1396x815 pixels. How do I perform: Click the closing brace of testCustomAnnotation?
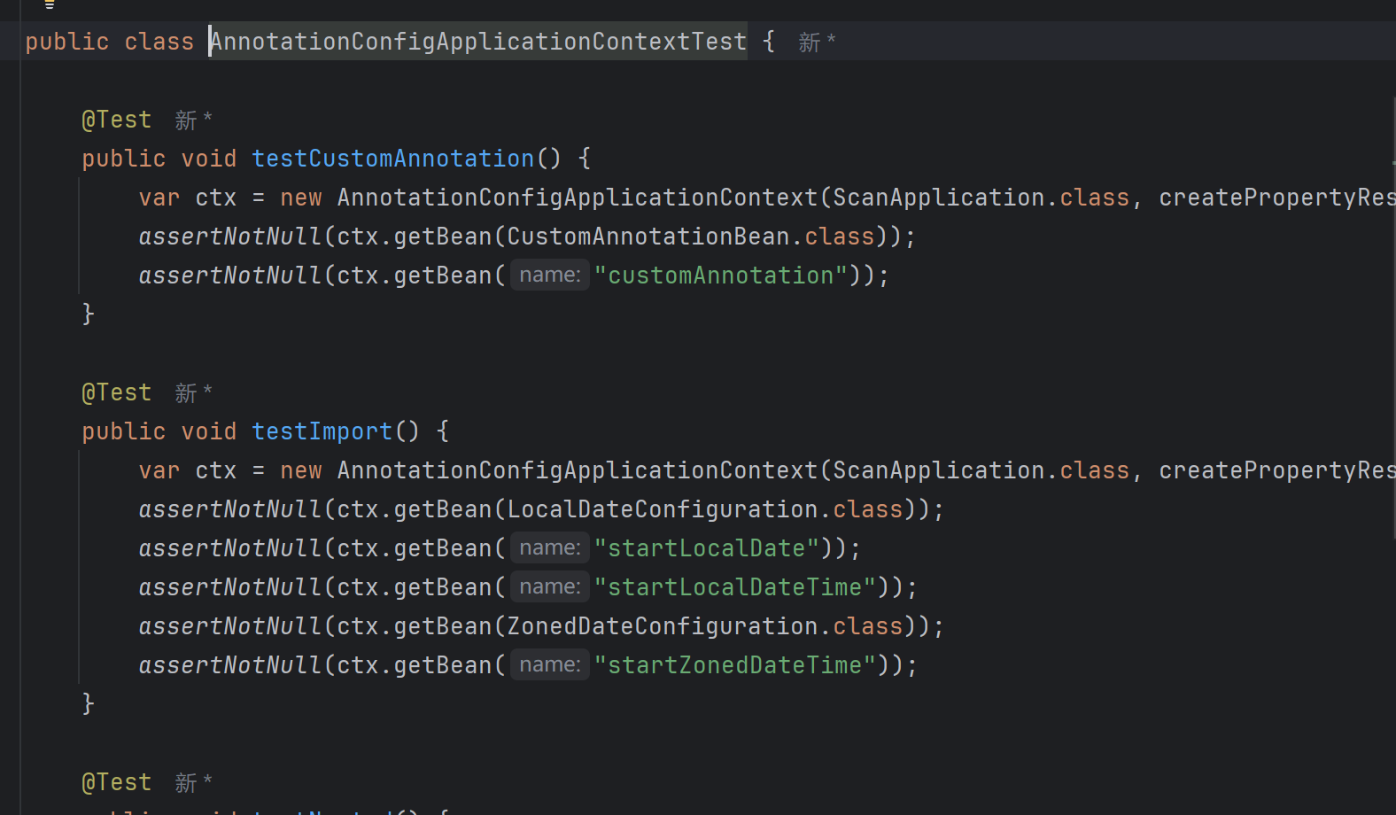[x=88, y=314]
